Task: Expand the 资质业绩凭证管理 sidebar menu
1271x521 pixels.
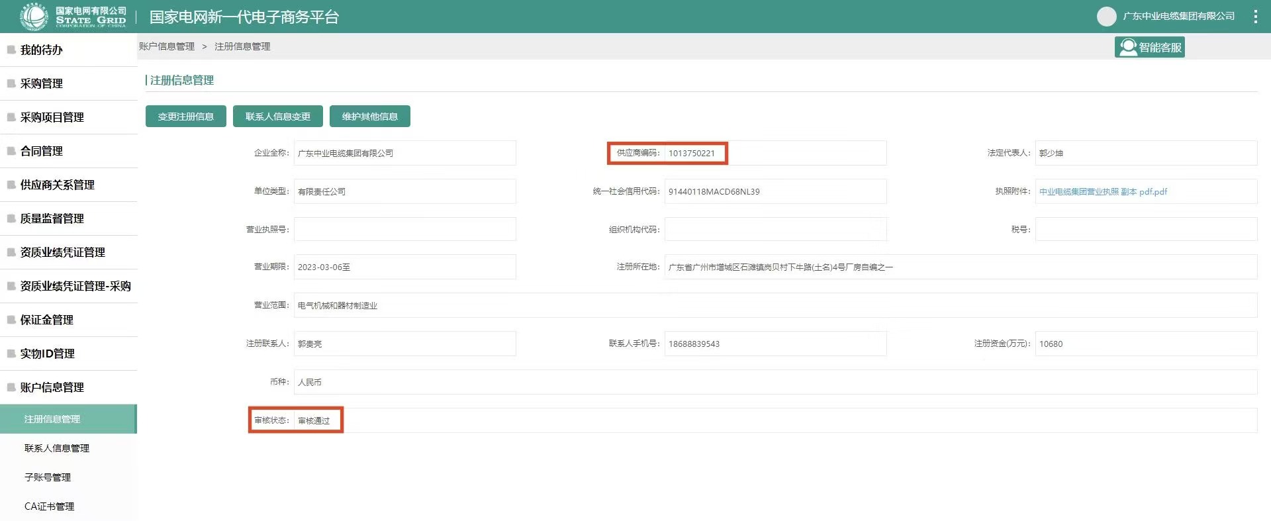Action: [69, 252]
